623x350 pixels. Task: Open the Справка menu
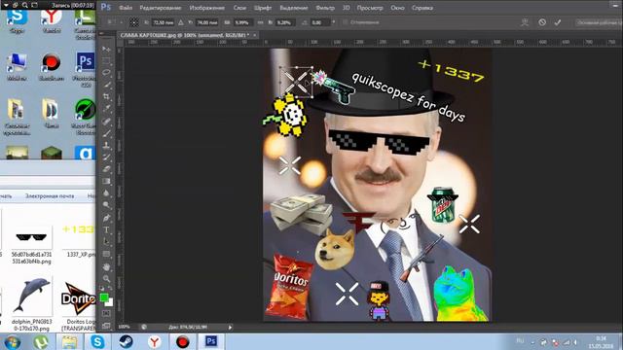click(x=421, y=8)
